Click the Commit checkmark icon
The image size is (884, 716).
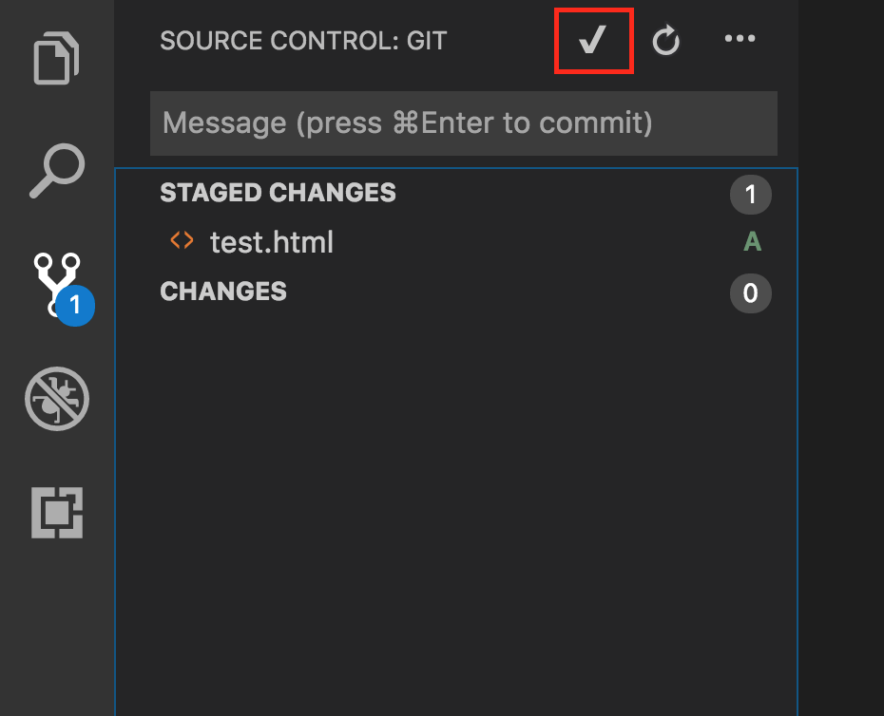pos(593,40)
